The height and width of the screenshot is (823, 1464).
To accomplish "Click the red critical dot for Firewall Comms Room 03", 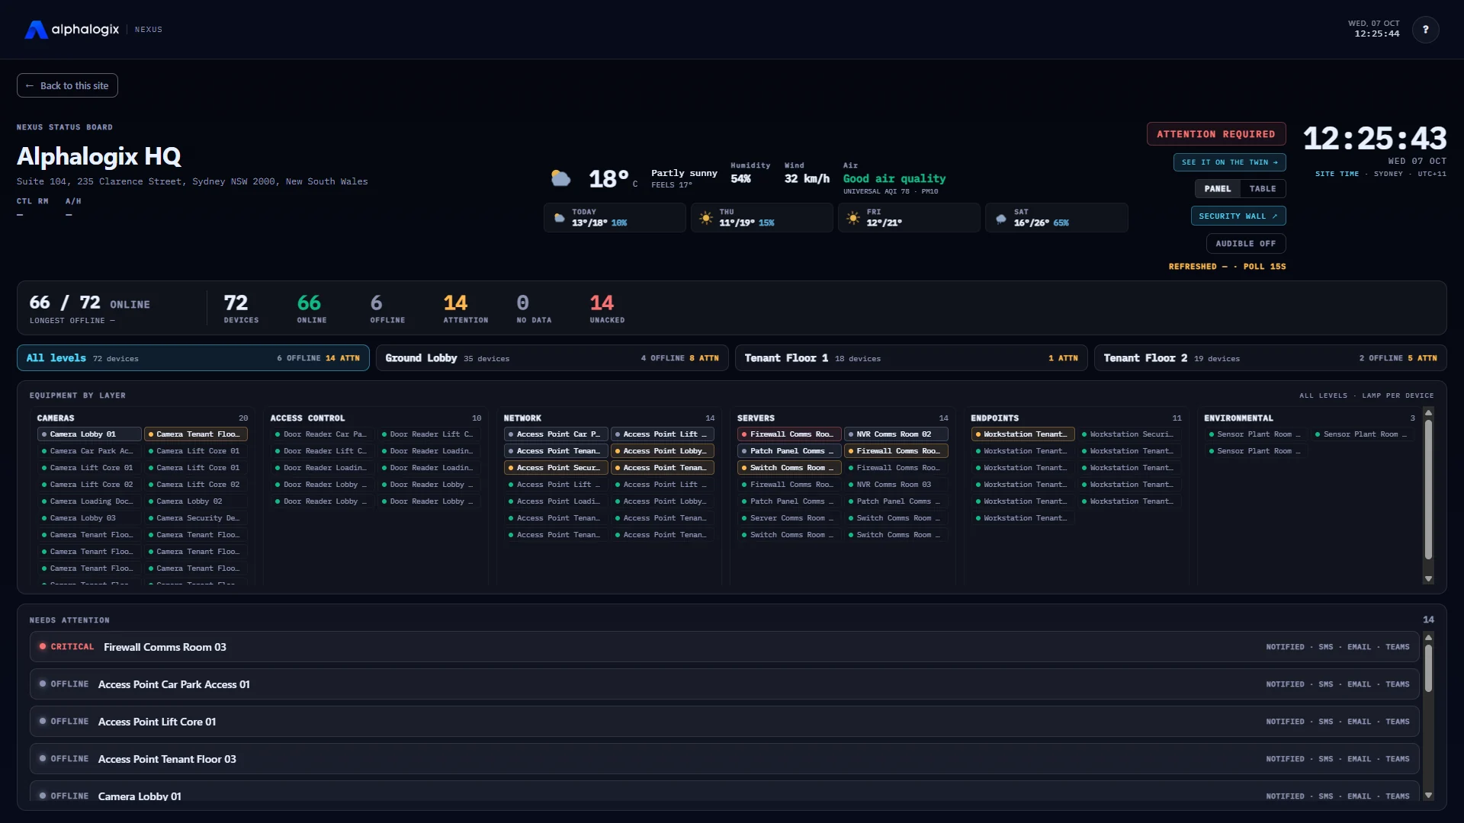I will pyautogui.click(x=43, y=646).
